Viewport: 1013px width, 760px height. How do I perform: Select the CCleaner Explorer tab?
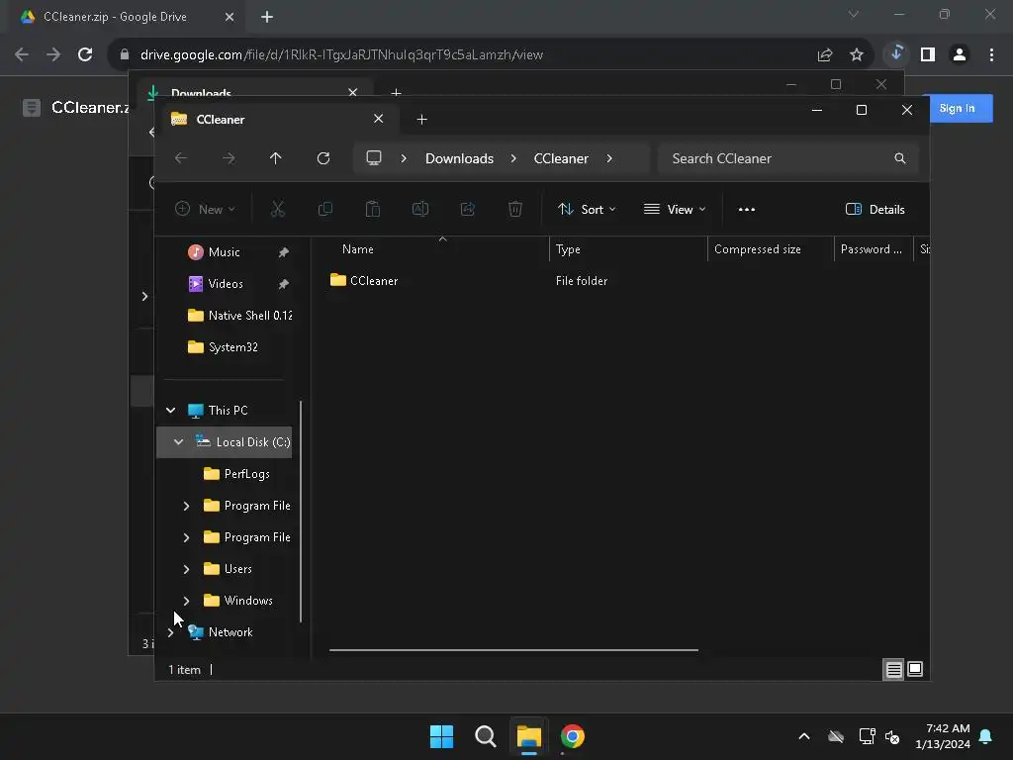click(x=278, y=119)
